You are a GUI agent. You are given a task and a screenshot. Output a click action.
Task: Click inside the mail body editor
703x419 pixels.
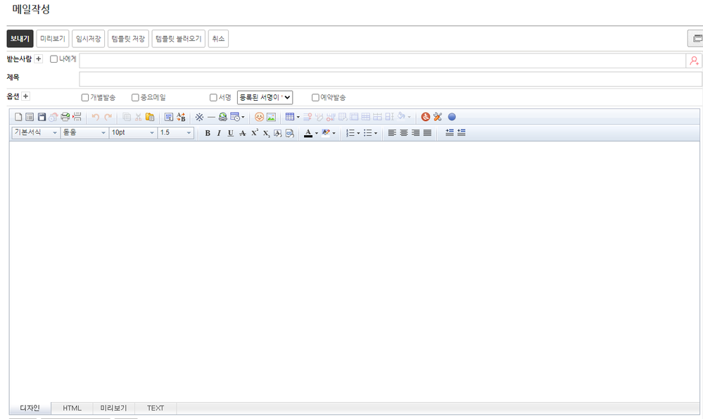click(x=354, y=271)
